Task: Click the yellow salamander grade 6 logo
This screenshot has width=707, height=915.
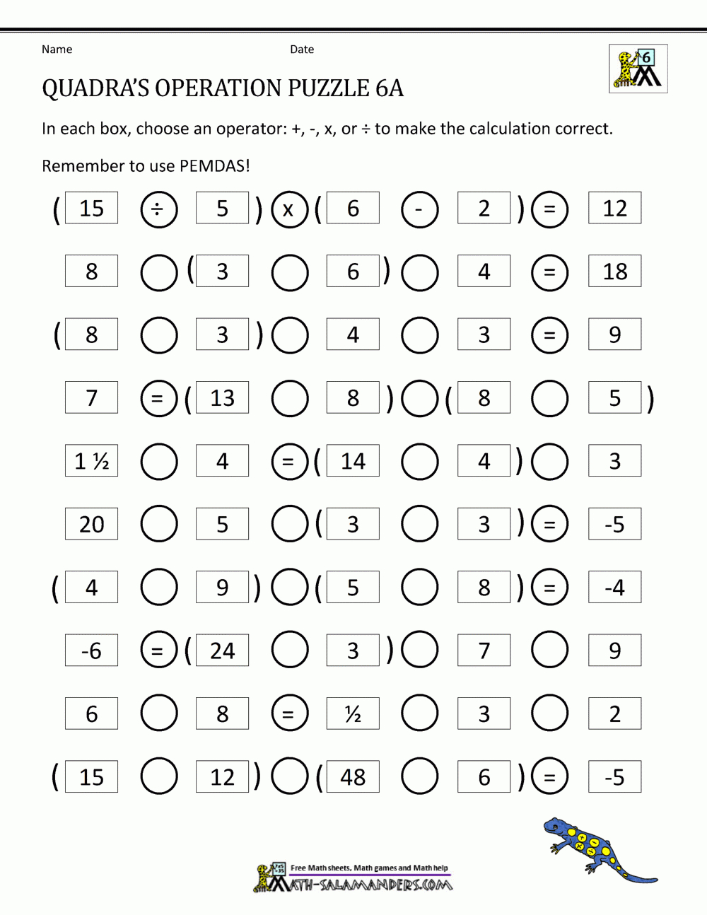Action: [638, 69]
